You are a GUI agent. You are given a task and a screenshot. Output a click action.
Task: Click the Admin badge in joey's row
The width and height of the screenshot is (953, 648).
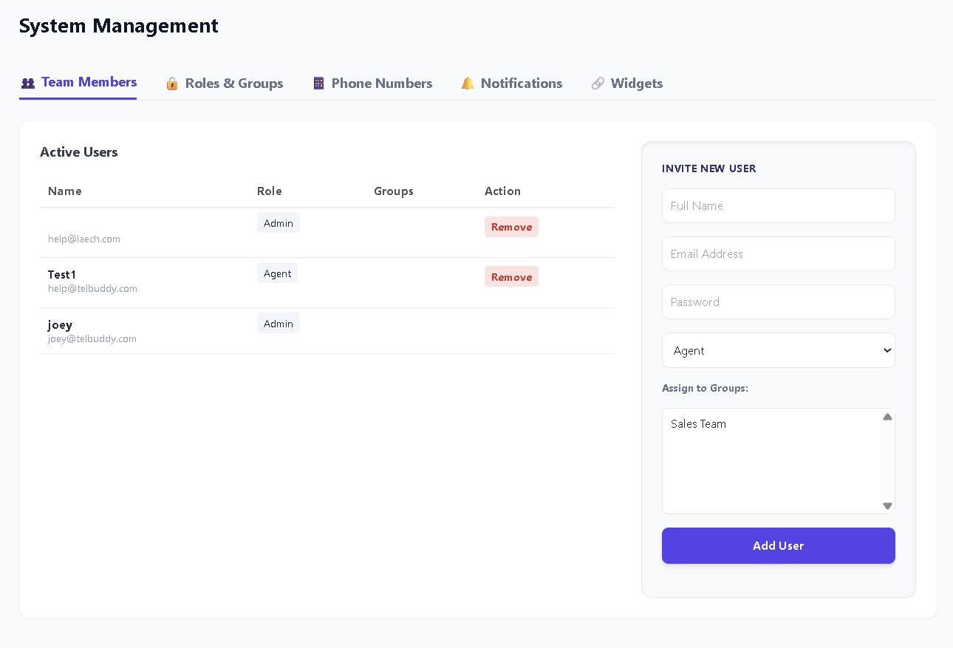279,324
